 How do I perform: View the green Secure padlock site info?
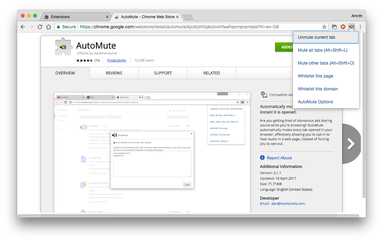(66, 27)
